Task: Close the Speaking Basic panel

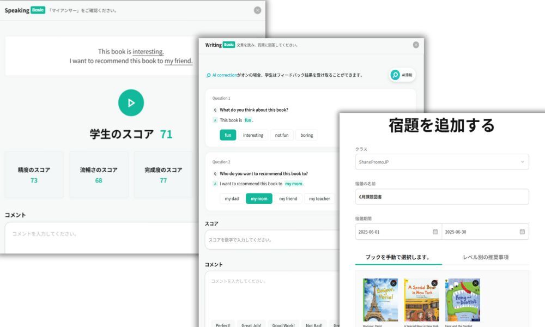Action: click(x=257, y=10)
